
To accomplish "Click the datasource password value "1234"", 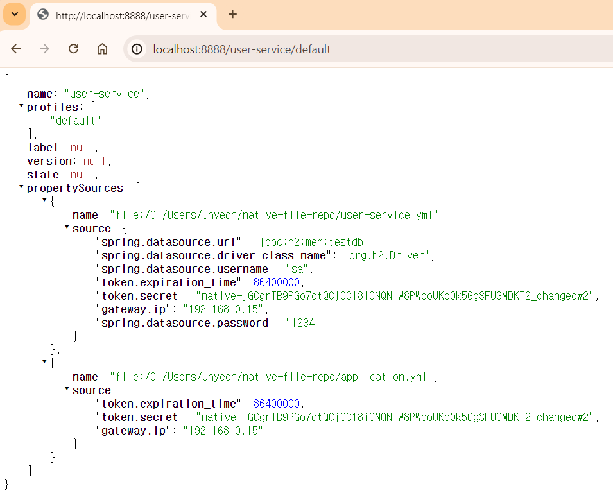I will pyautogui.click(x=302, y=323).
